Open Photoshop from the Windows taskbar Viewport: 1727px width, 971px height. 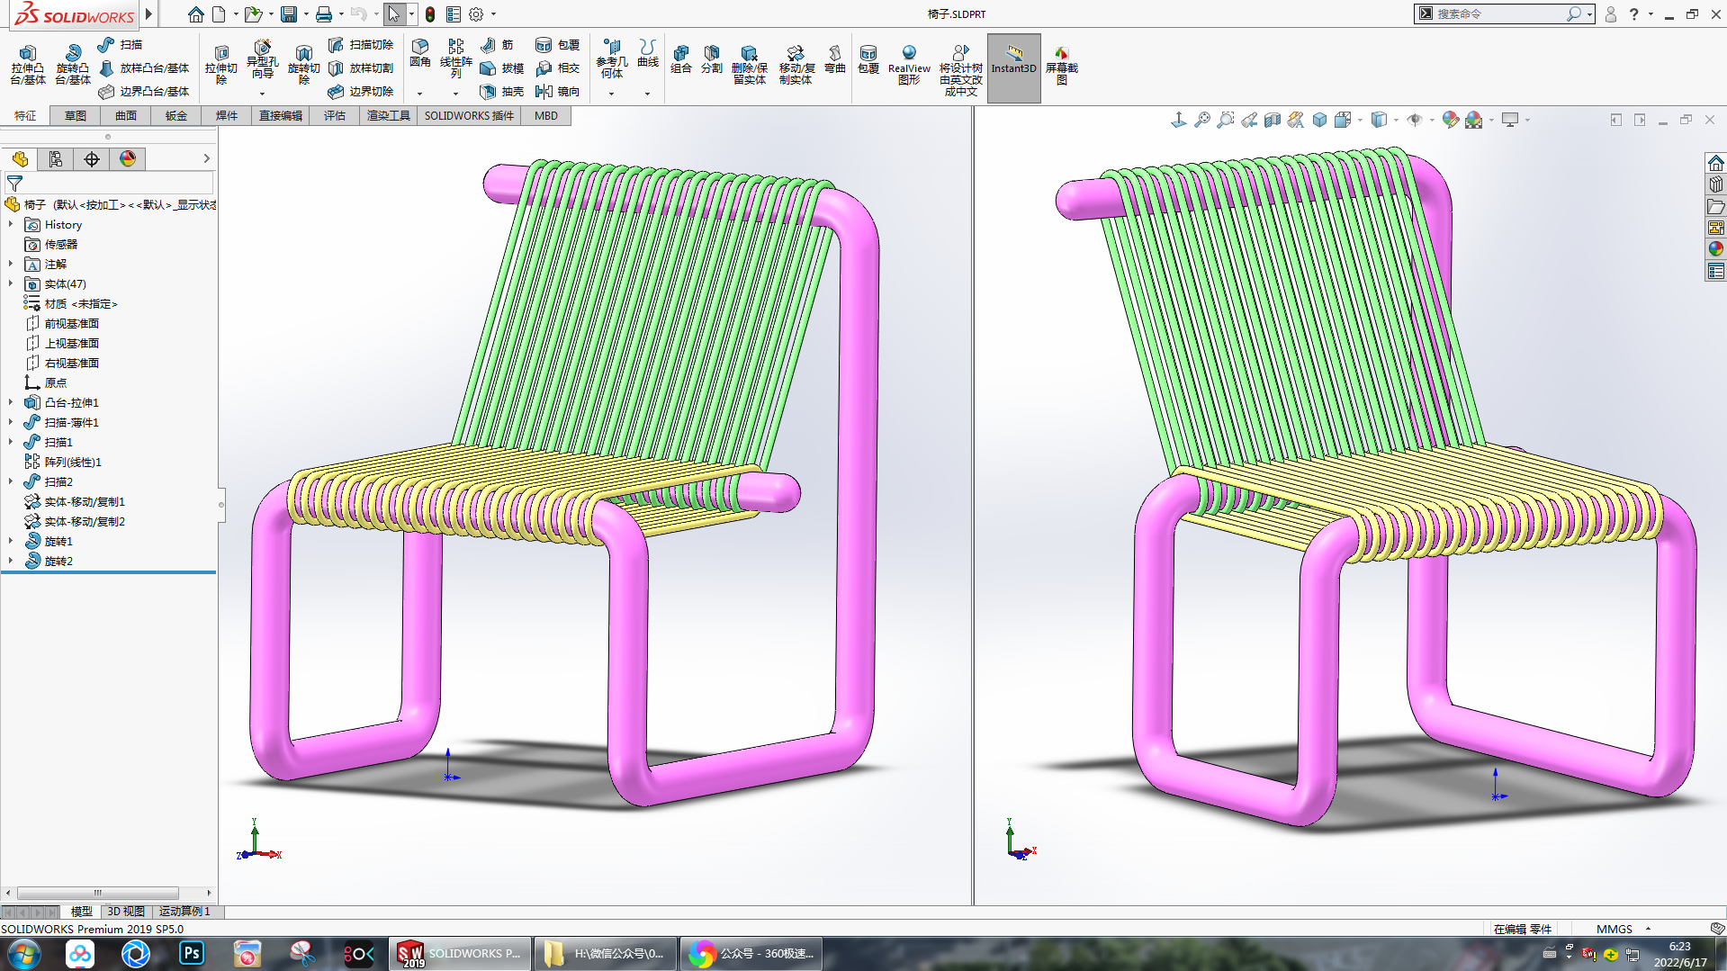(x=192, y=953)
